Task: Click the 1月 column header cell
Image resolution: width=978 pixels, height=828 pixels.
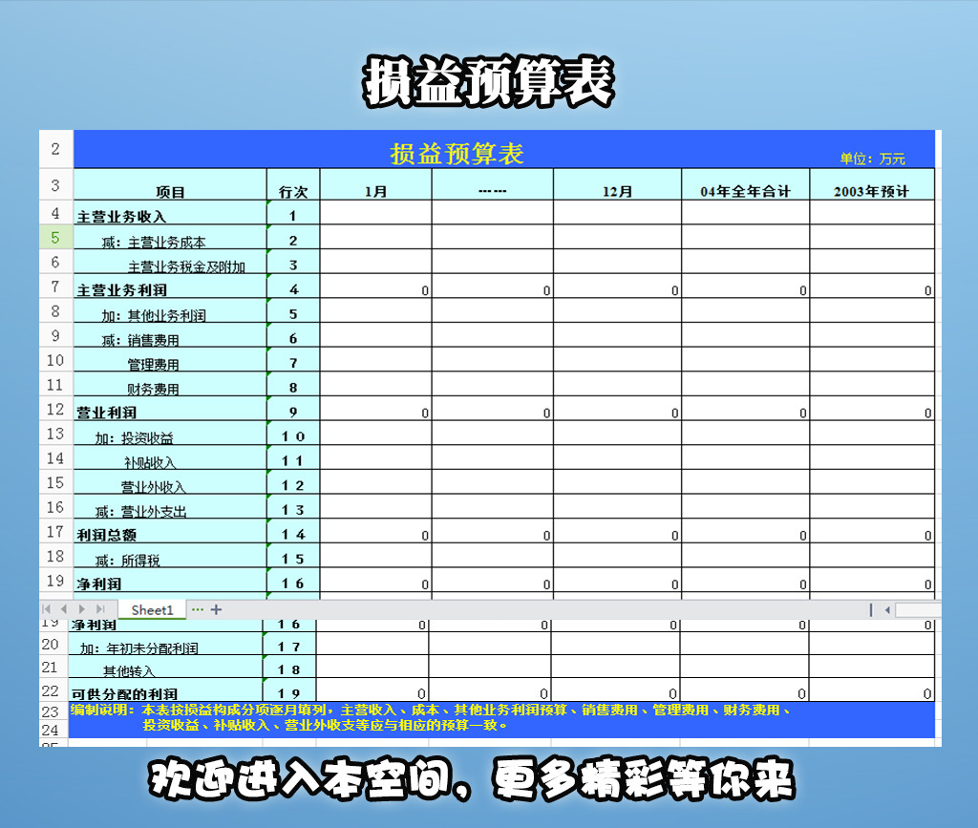Action: click(x=375, y=188)
